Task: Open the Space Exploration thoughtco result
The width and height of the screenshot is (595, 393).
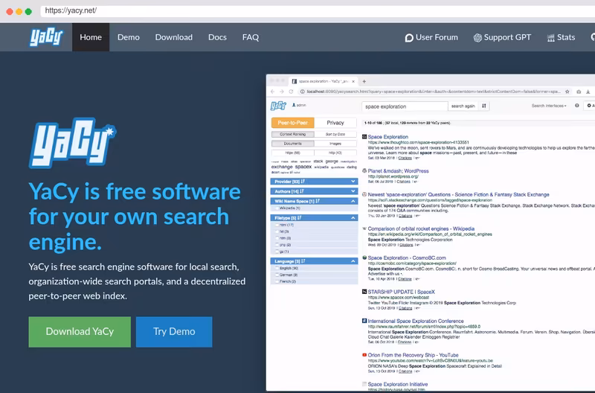Action: [x=387, y=137]
